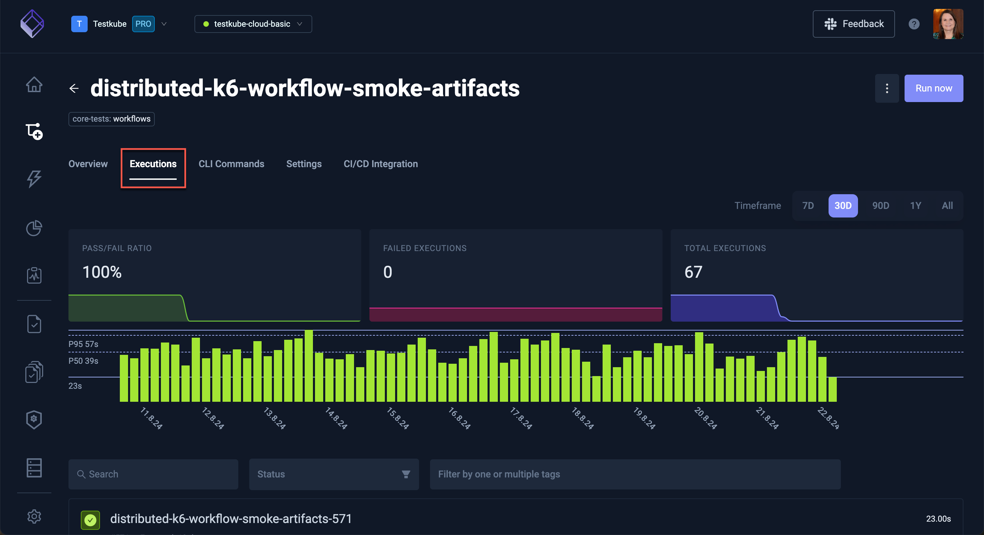Open the Status filter dropdown
Image resolution: width=984 pixels, height=535 pixels.
tap(333, 474)
